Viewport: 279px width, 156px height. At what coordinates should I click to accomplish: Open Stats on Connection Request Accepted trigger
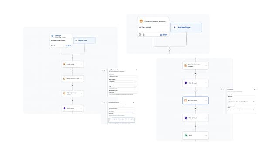163,35
